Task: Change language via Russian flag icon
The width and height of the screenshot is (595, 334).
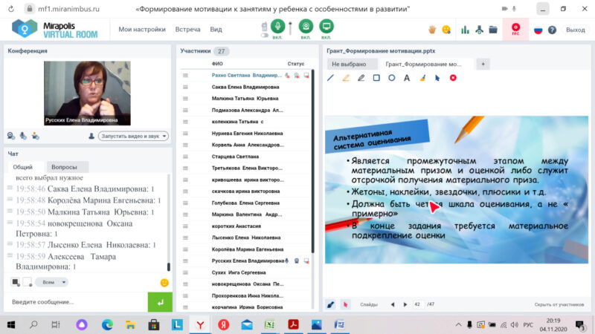Action: tap(538, 30)
